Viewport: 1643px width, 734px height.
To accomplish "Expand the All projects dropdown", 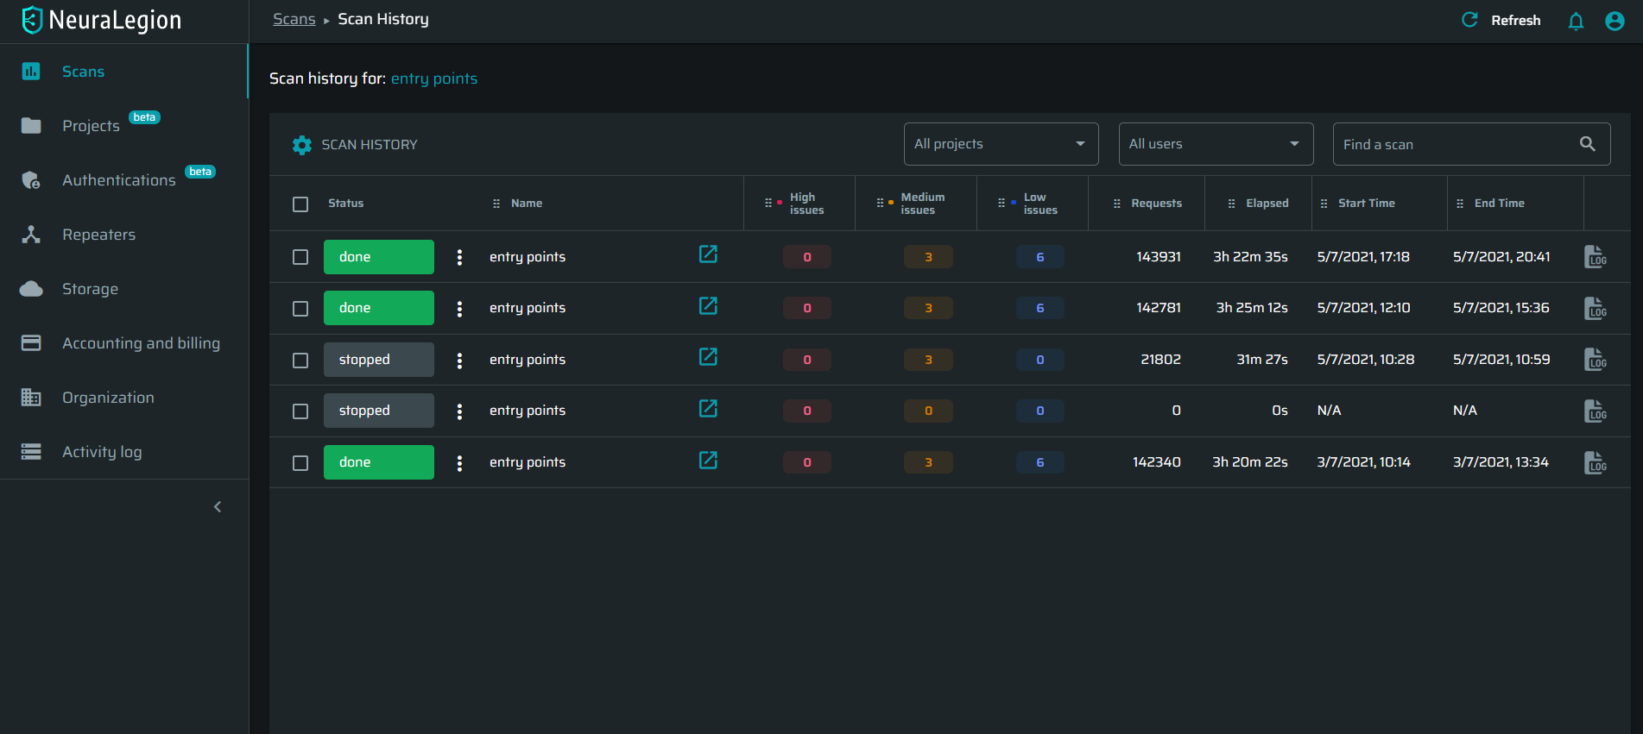I will pyautogui.click(x=1001, y=144).
